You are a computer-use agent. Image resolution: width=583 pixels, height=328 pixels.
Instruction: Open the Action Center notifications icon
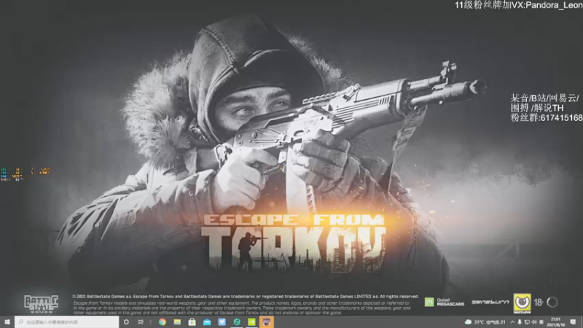(573, 322)
